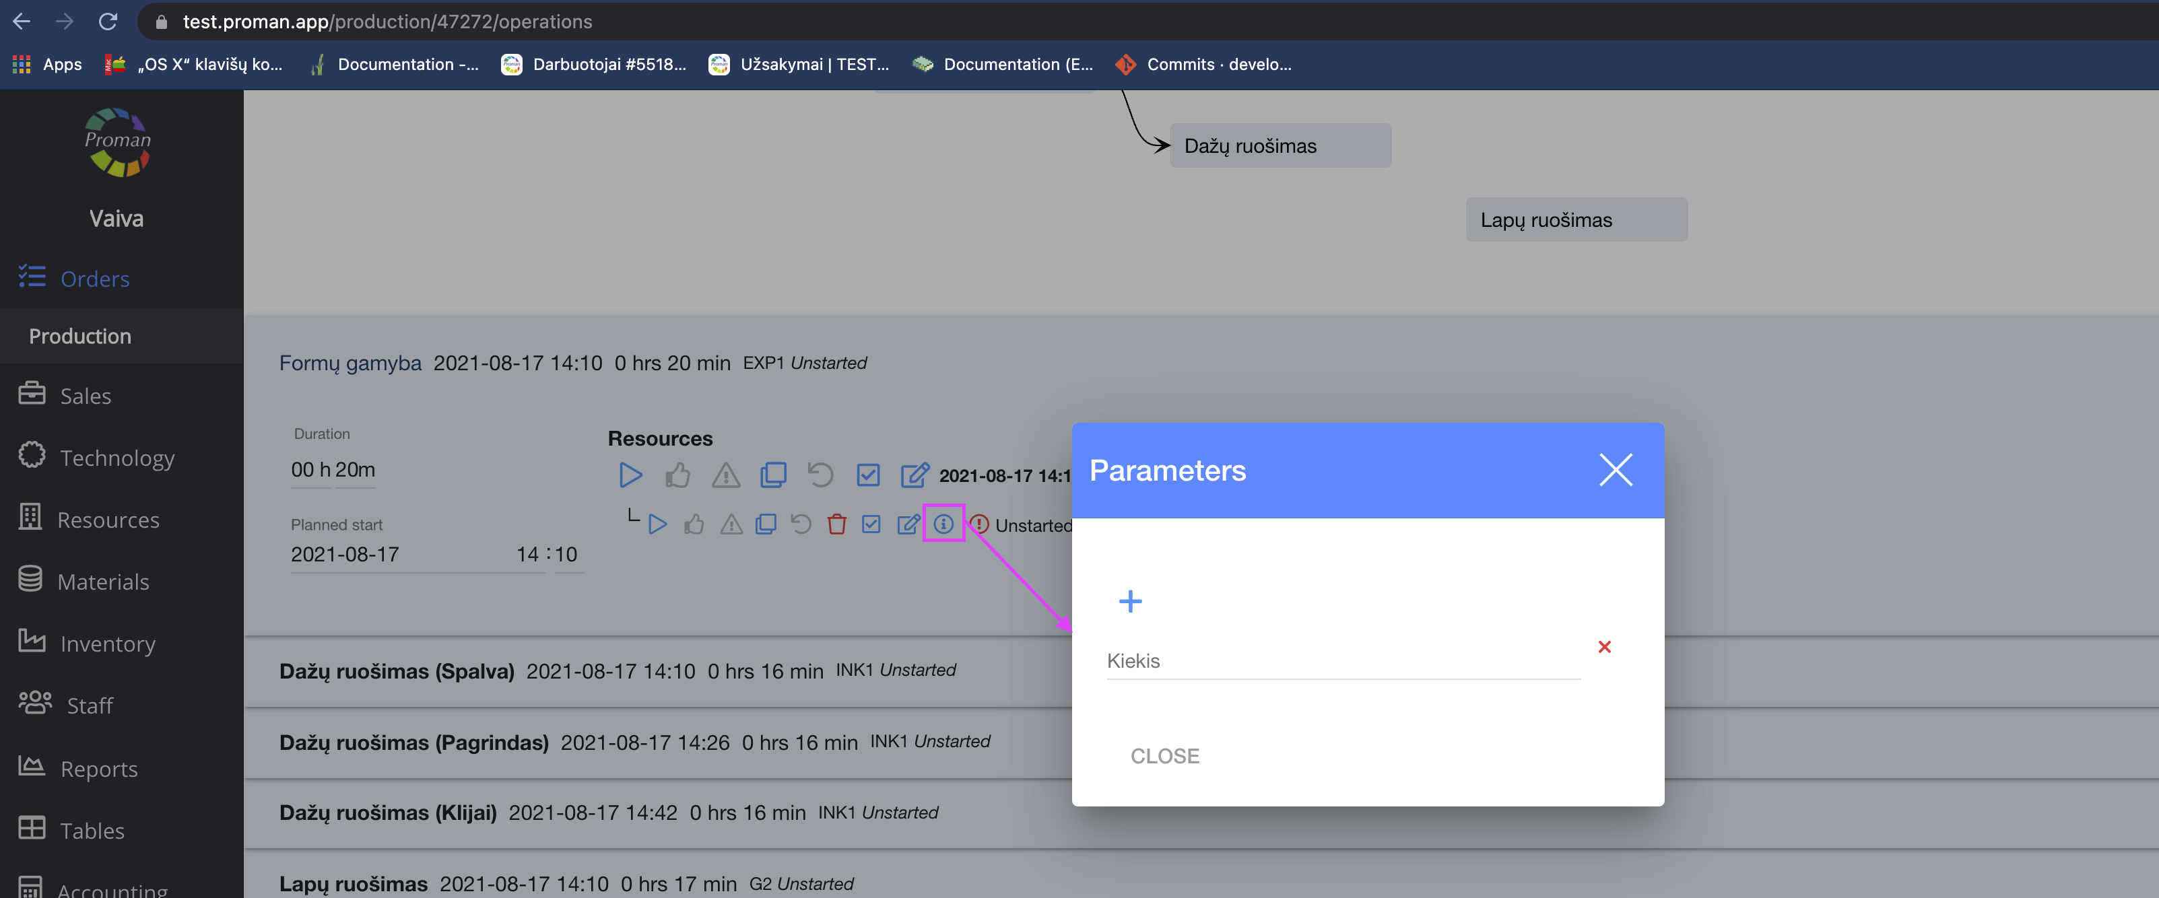Open the Inventory section in the sidebar
This screenshot has width=2159, height=898.
pyautogui.click(x=107, y=644)
